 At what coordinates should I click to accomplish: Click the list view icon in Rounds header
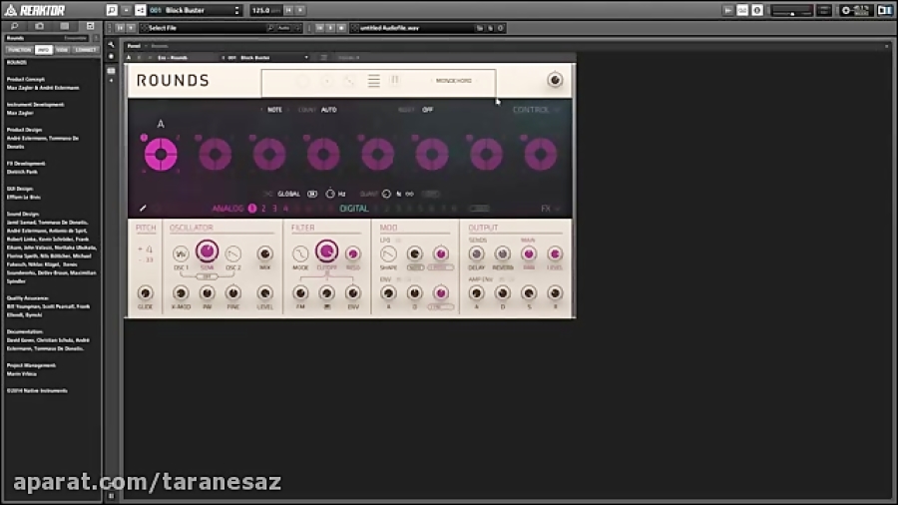point(374,81)
